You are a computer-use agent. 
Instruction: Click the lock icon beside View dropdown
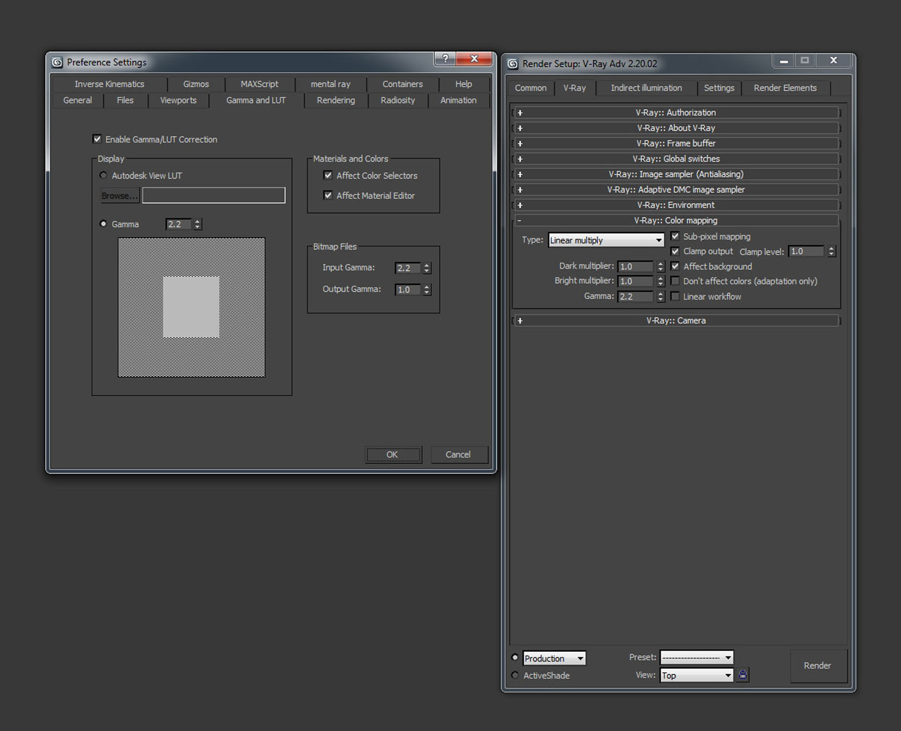click(x=742, y=675)
